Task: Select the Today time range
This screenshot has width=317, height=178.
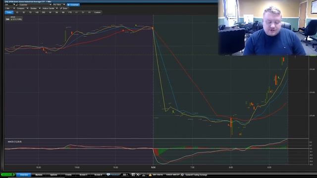Action: tap(9, 12)
